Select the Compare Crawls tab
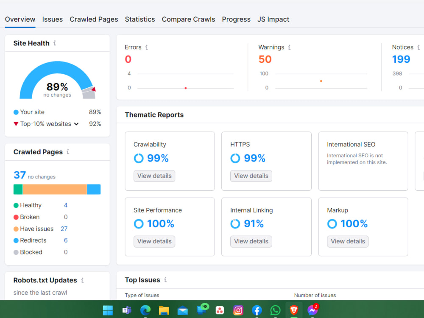 (x=189, y=20)
